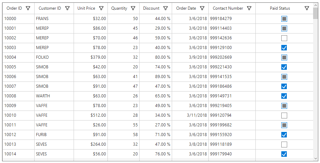
Task: Uncheck Paid Status for order 10005
Action: (284, 67)
